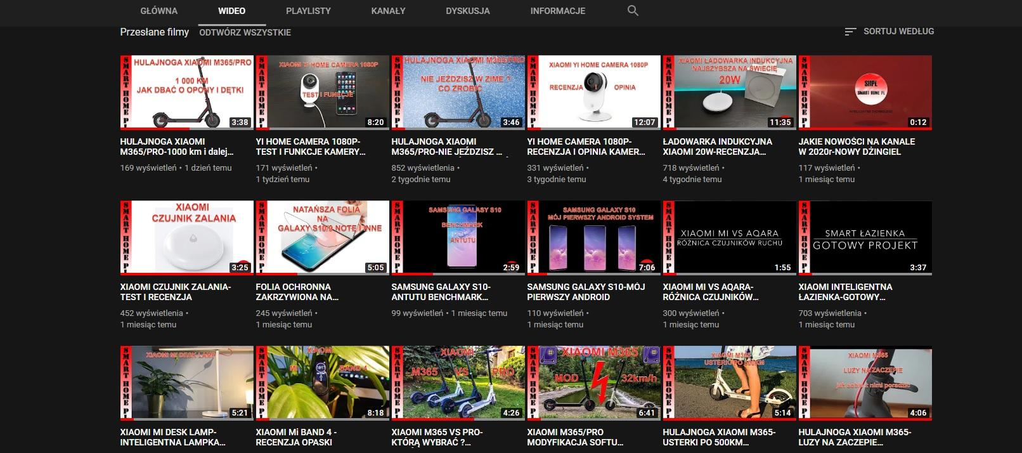Open the Playlisty tab
The image size is (1022, 453).
pos(308,11)
